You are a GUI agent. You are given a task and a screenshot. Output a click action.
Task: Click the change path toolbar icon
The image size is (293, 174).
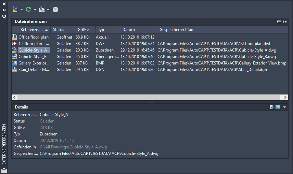click(42, 10)
